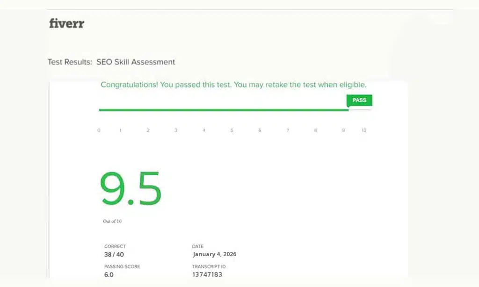Viewport: 479px width, 287px height.
Task: Click the number 5 on the scale
Action: click(x=232, y=130)
